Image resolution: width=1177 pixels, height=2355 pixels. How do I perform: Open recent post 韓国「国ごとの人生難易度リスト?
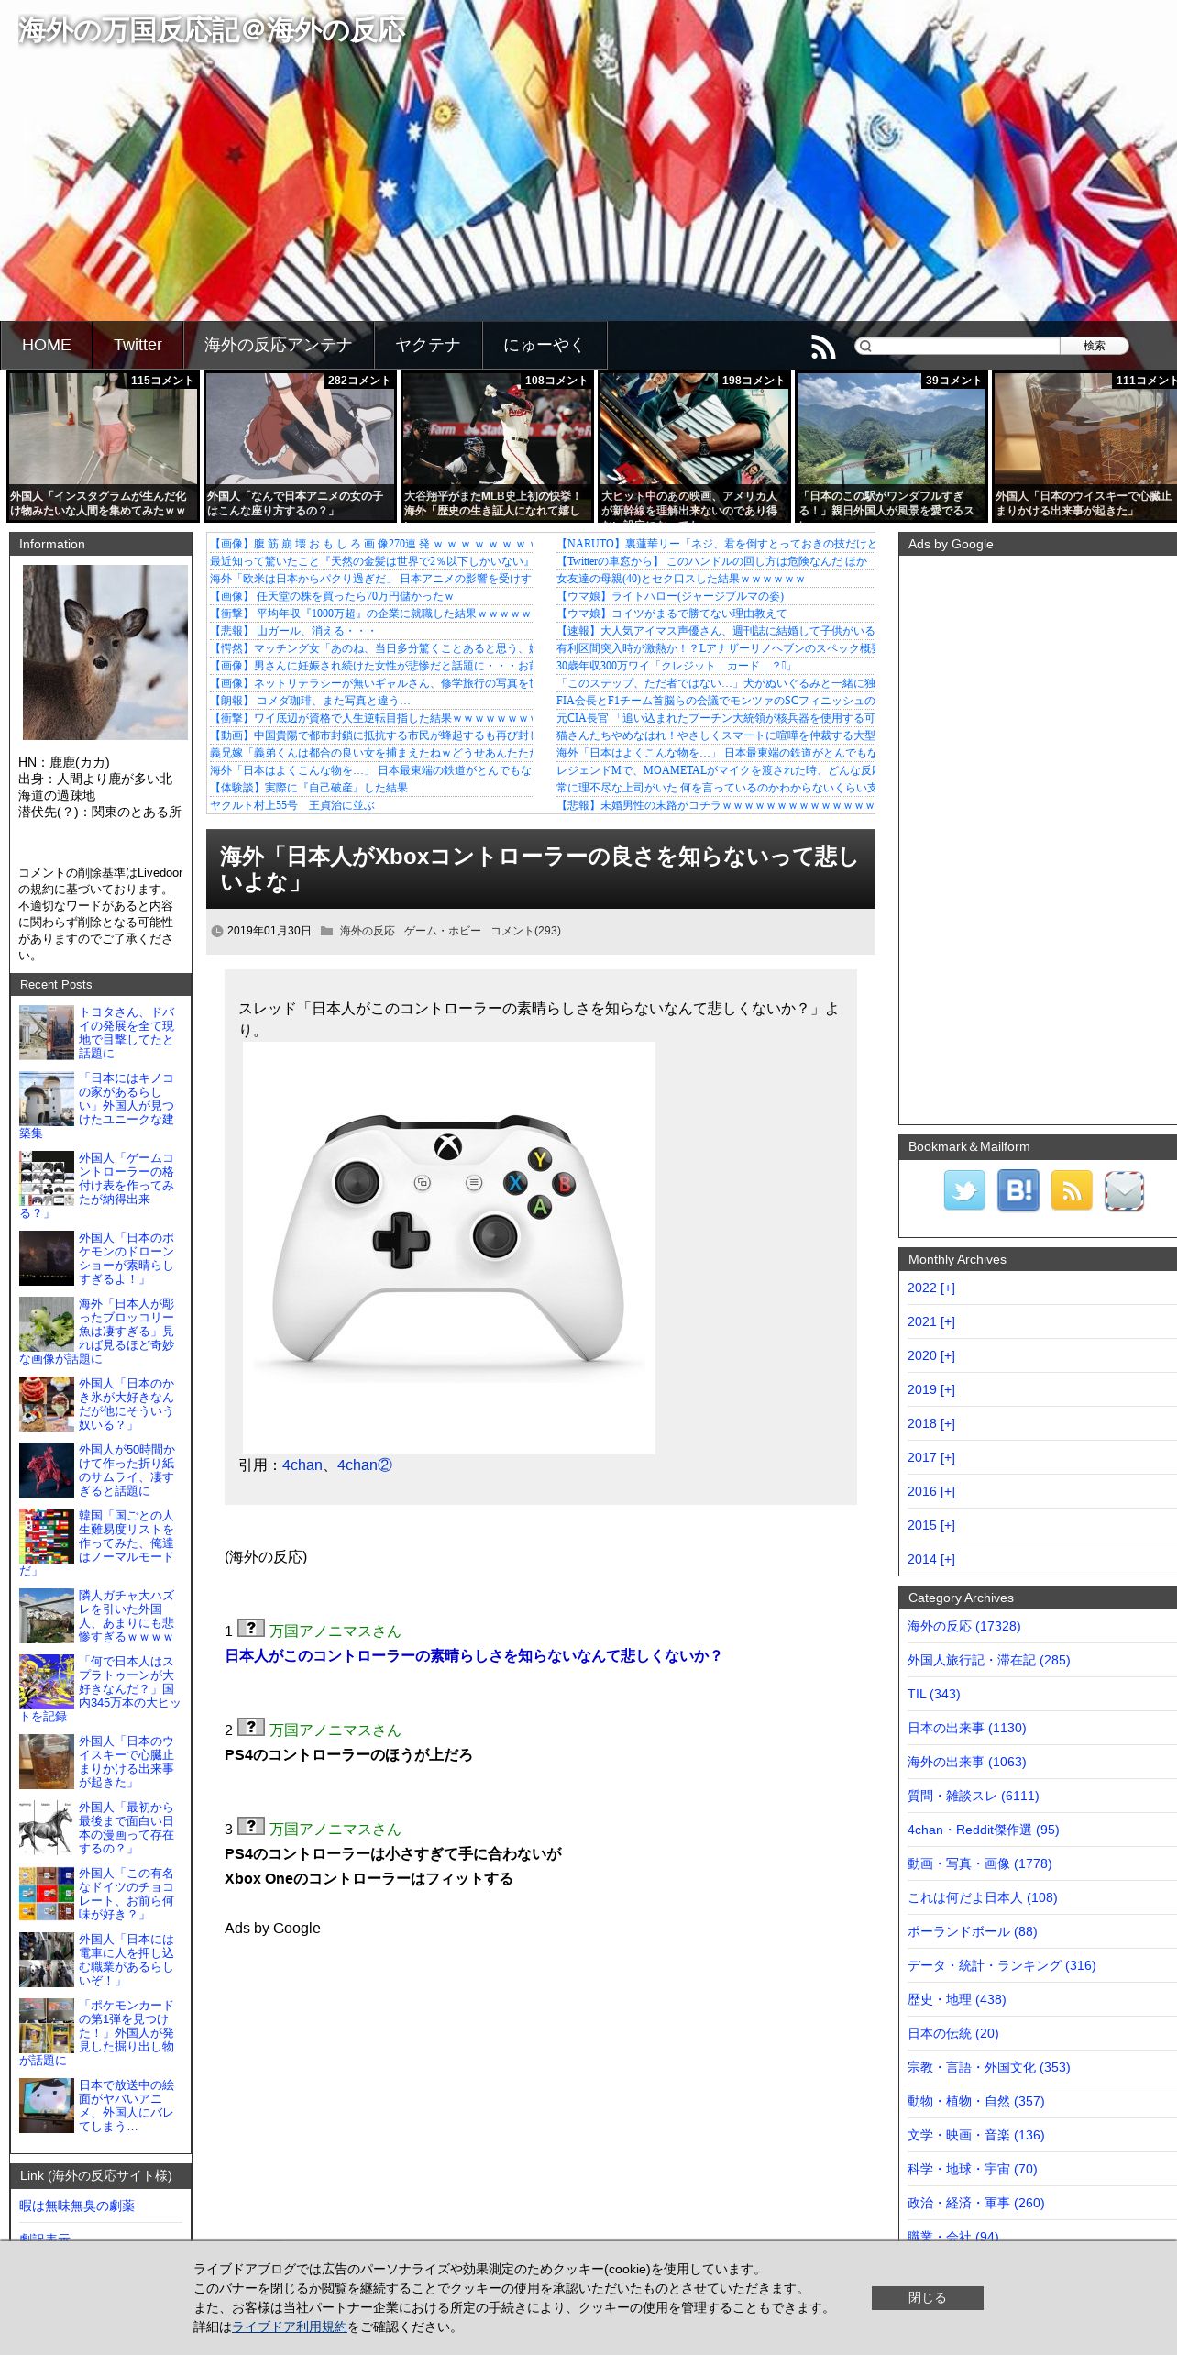[x=126, y=1536]
